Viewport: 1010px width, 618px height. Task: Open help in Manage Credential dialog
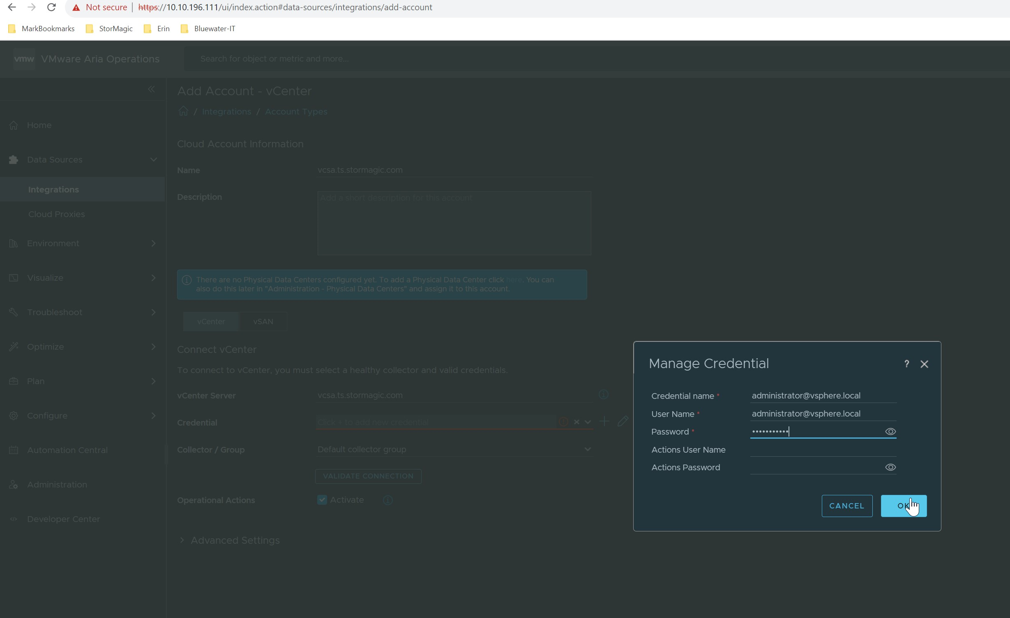(x=906, y=364)
